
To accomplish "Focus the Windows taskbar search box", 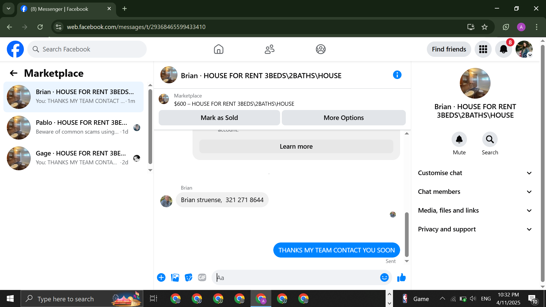I will 82,298.
